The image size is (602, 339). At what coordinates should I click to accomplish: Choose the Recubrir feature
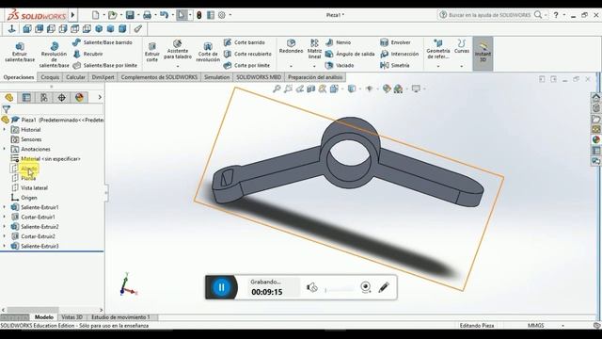point(87,54)
